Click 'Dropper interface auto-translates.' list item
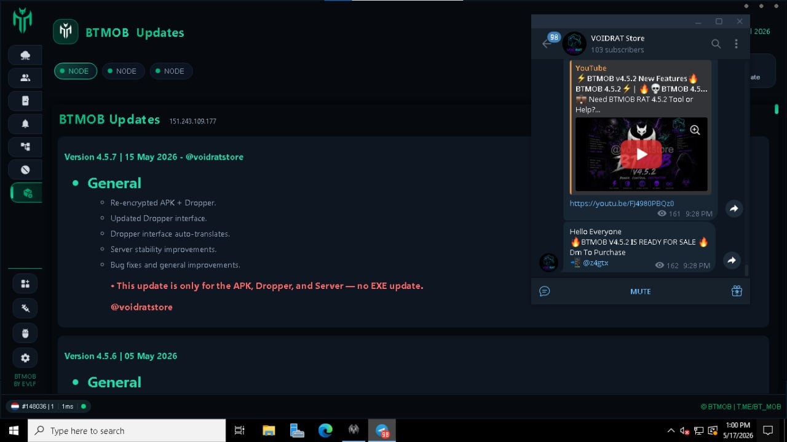This screenshot has width=787, height=442. point(170,234)
